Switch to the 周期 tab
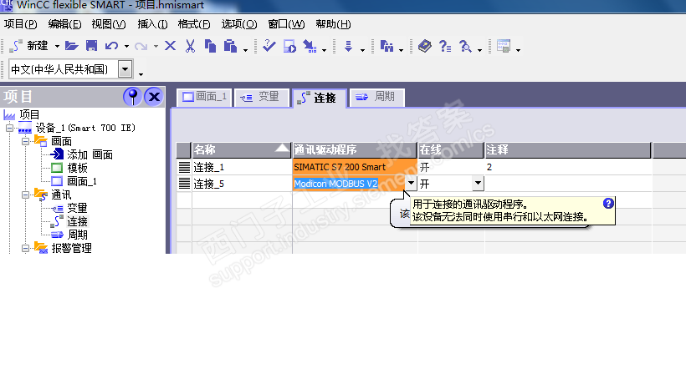Viewport: 686px width, 384px height. tap(377, 97)
